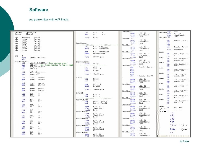
Task: Click the ".device ATmega8" code line
Action: [x=23, y=34]
